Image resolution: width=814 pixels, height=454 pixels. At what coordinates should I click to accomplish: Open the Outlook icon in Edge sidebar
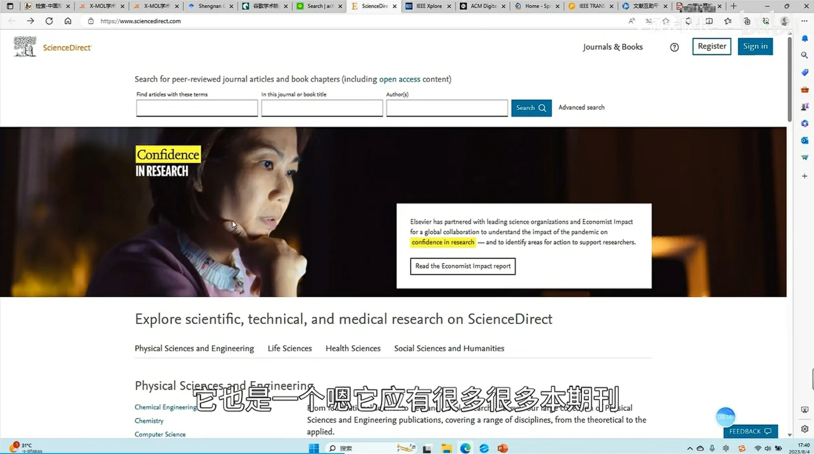click(x=804, y=141)
